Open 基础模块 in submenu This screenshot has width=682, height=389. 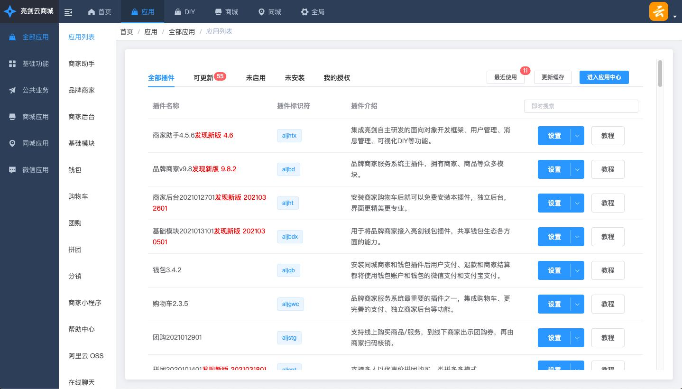pos(82,143)
